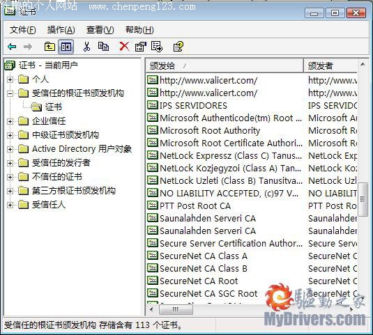
Task: Select the SecureNet CA SGC Root row
Action: [x=252, y=293]
